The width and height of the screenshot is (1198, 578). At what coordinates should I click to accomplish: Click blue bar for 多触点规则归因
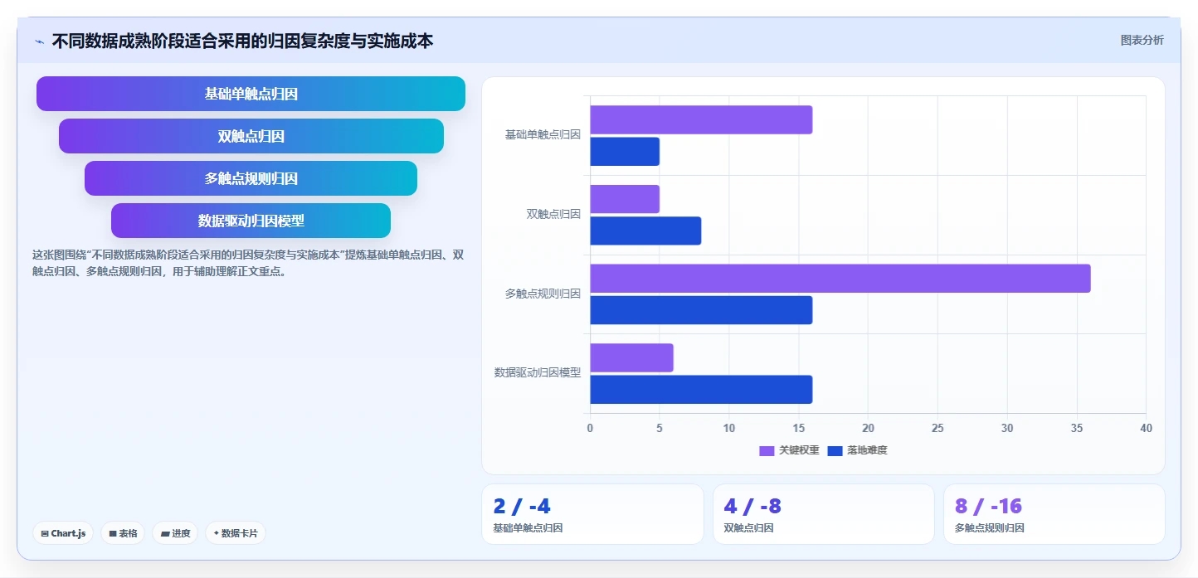[701, 310]
